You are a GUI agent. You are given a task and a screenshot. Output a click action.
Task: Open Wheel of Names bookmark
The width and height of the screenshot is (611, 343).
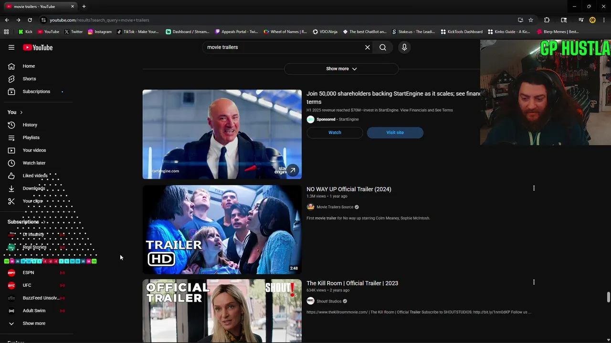tap(285, 32)
